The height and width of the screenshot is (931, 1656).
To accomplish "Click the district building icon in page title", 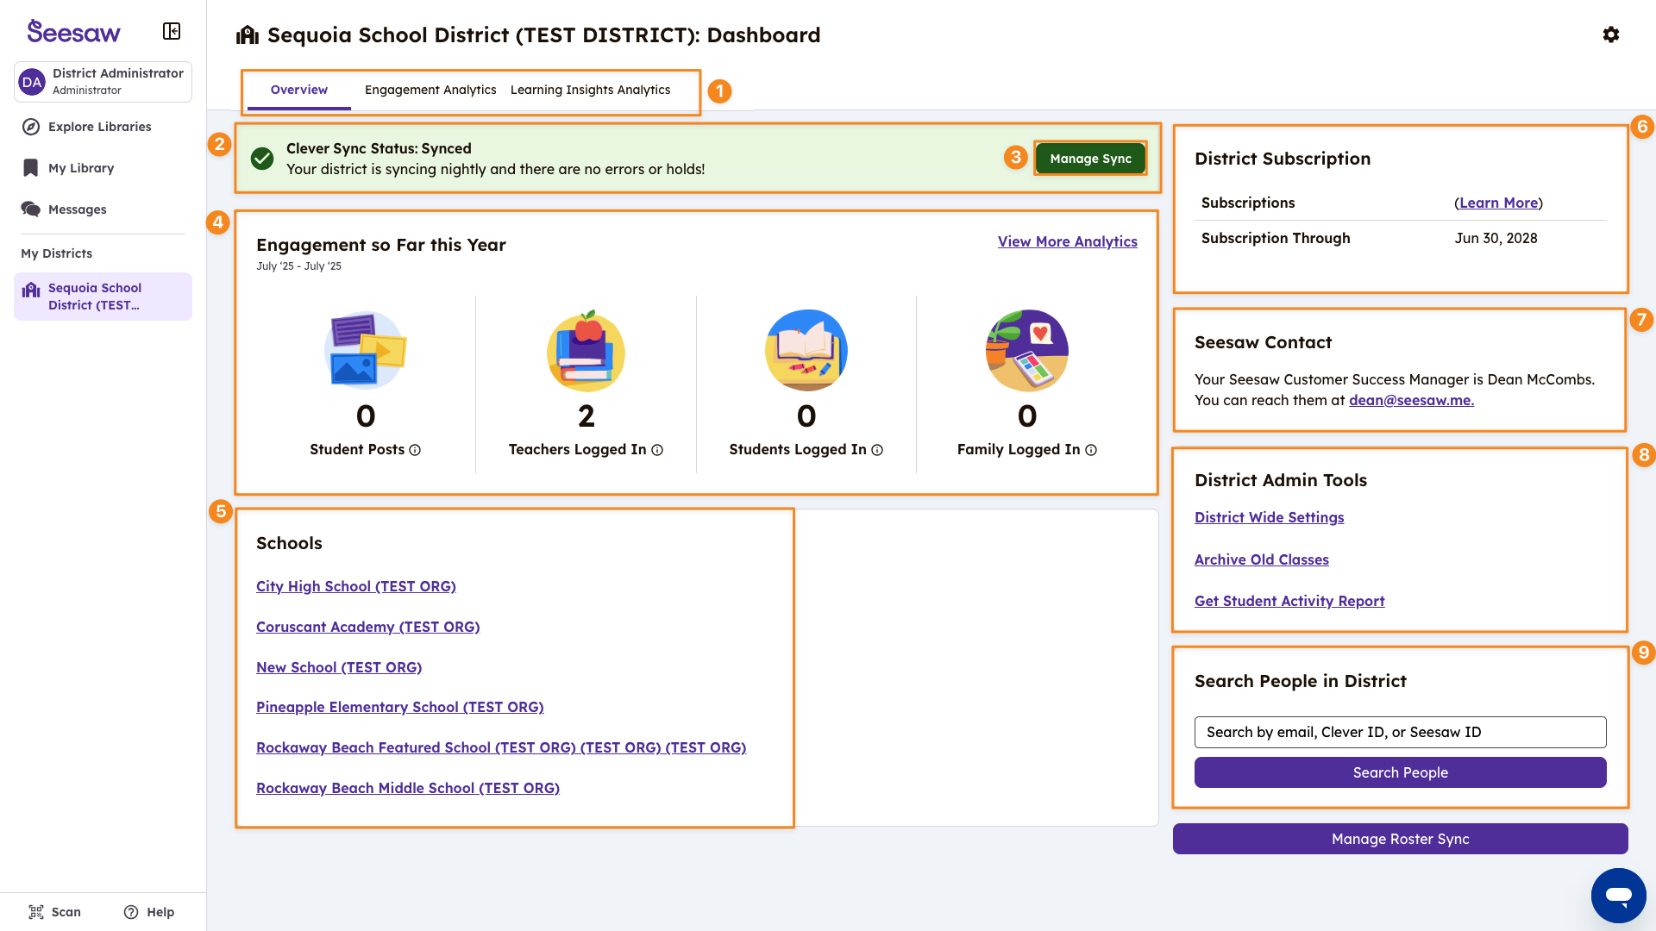I will pos(248,34).
